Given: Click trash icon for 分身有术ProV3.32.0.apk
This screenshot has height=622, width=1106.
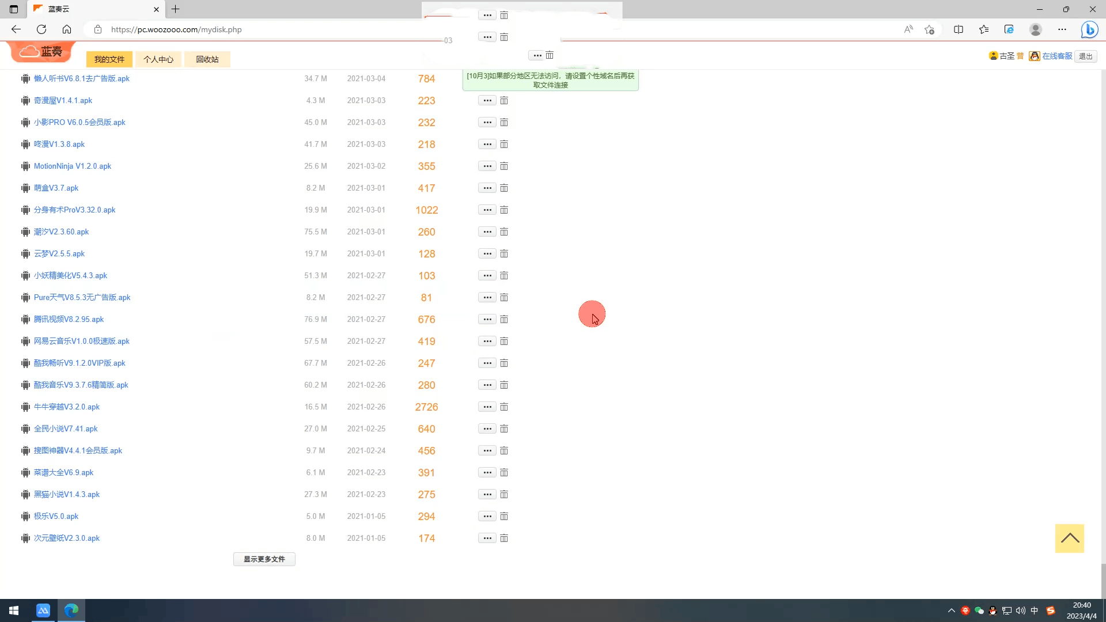Looking at the screenshot, I should click(504, 210).
